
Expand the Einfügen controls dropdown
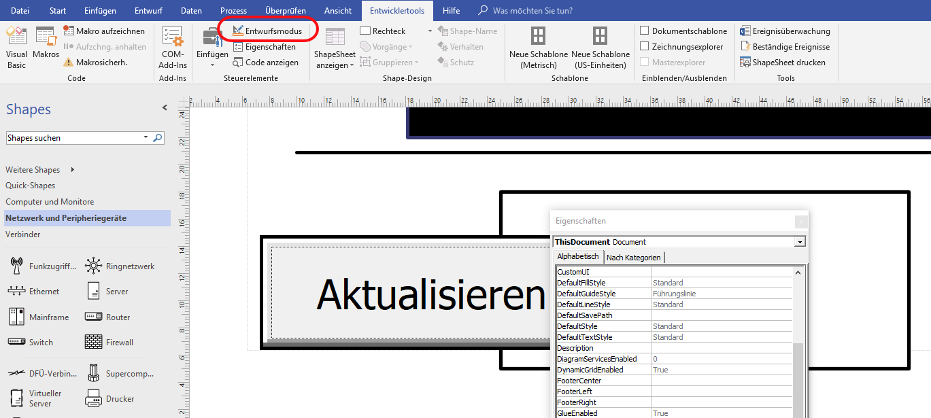(212, 64)
